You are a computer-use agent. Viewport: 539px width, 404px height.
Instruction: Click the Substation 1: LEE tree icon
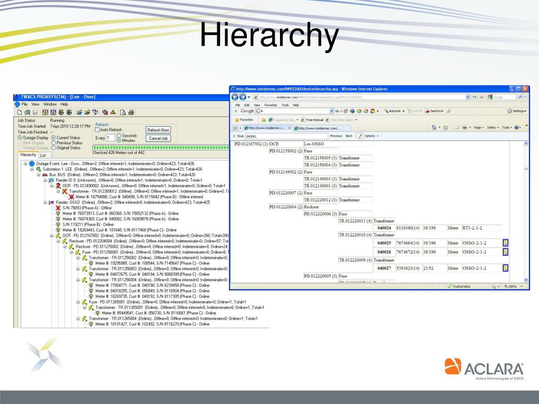click(x=38, y=169)
